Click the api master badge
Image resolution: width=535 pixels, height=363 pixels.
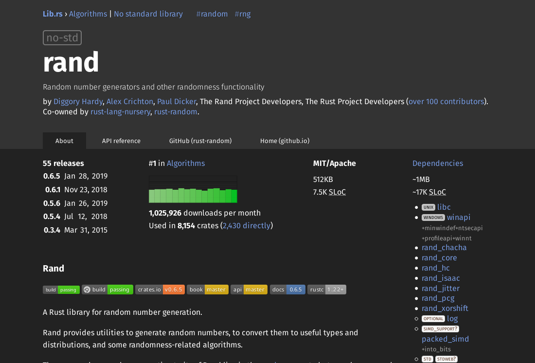249,290
